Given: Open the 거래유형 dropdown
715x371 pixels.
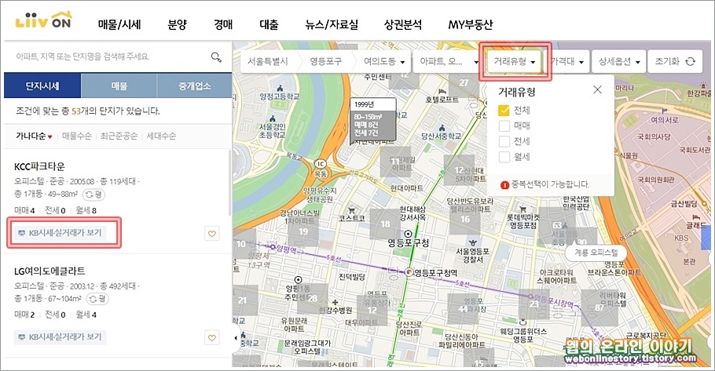Looking at the screenshot, I should 515,61.
